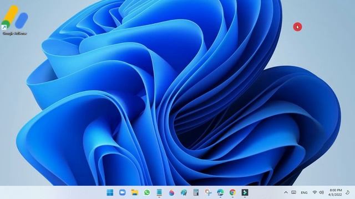Launch Zoom from the taskbar
The width and height of the screenshot is (355, 199).
123,192
